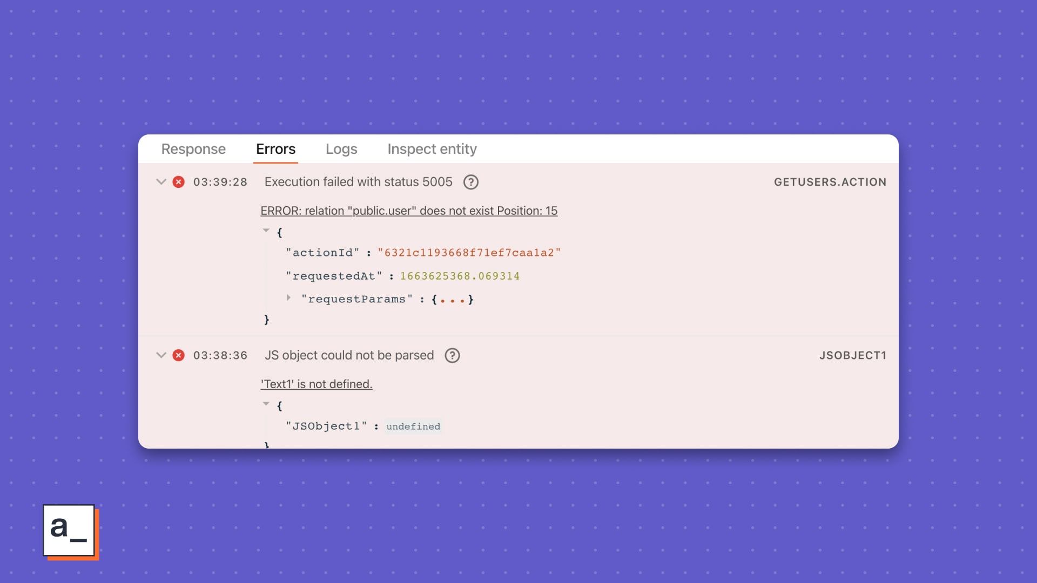Click the 'Text1' is not defined link
This screenshot has height=583, width=1037.
tap(317, 384)
